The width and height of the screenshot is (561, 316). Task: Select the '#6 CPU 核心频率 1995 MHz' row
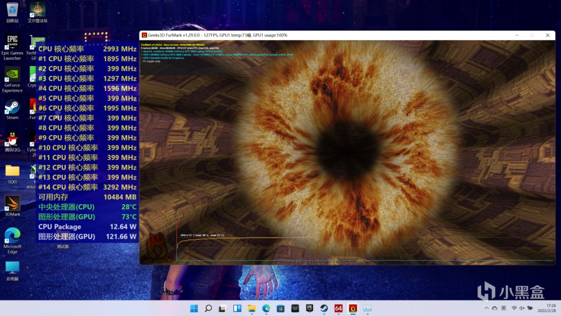87,108
